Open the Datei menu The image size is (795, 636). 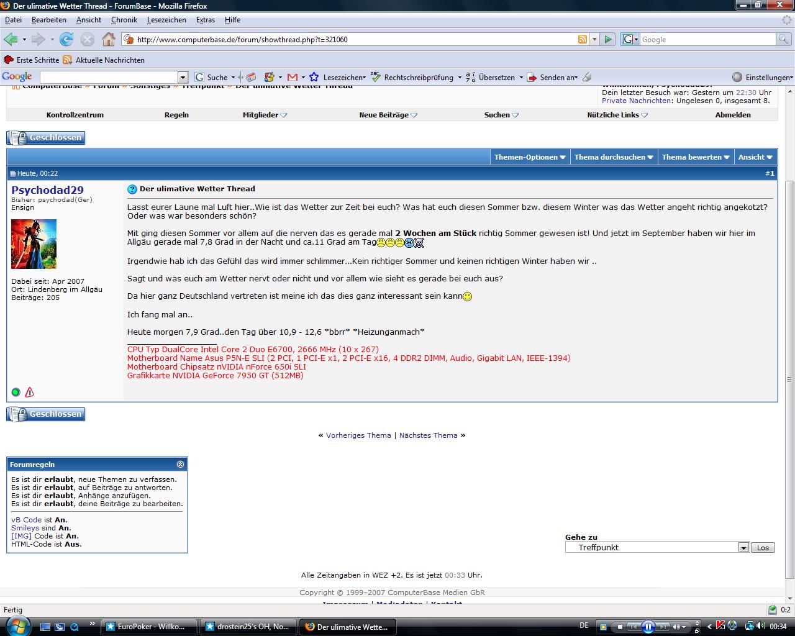click(13, 20)
